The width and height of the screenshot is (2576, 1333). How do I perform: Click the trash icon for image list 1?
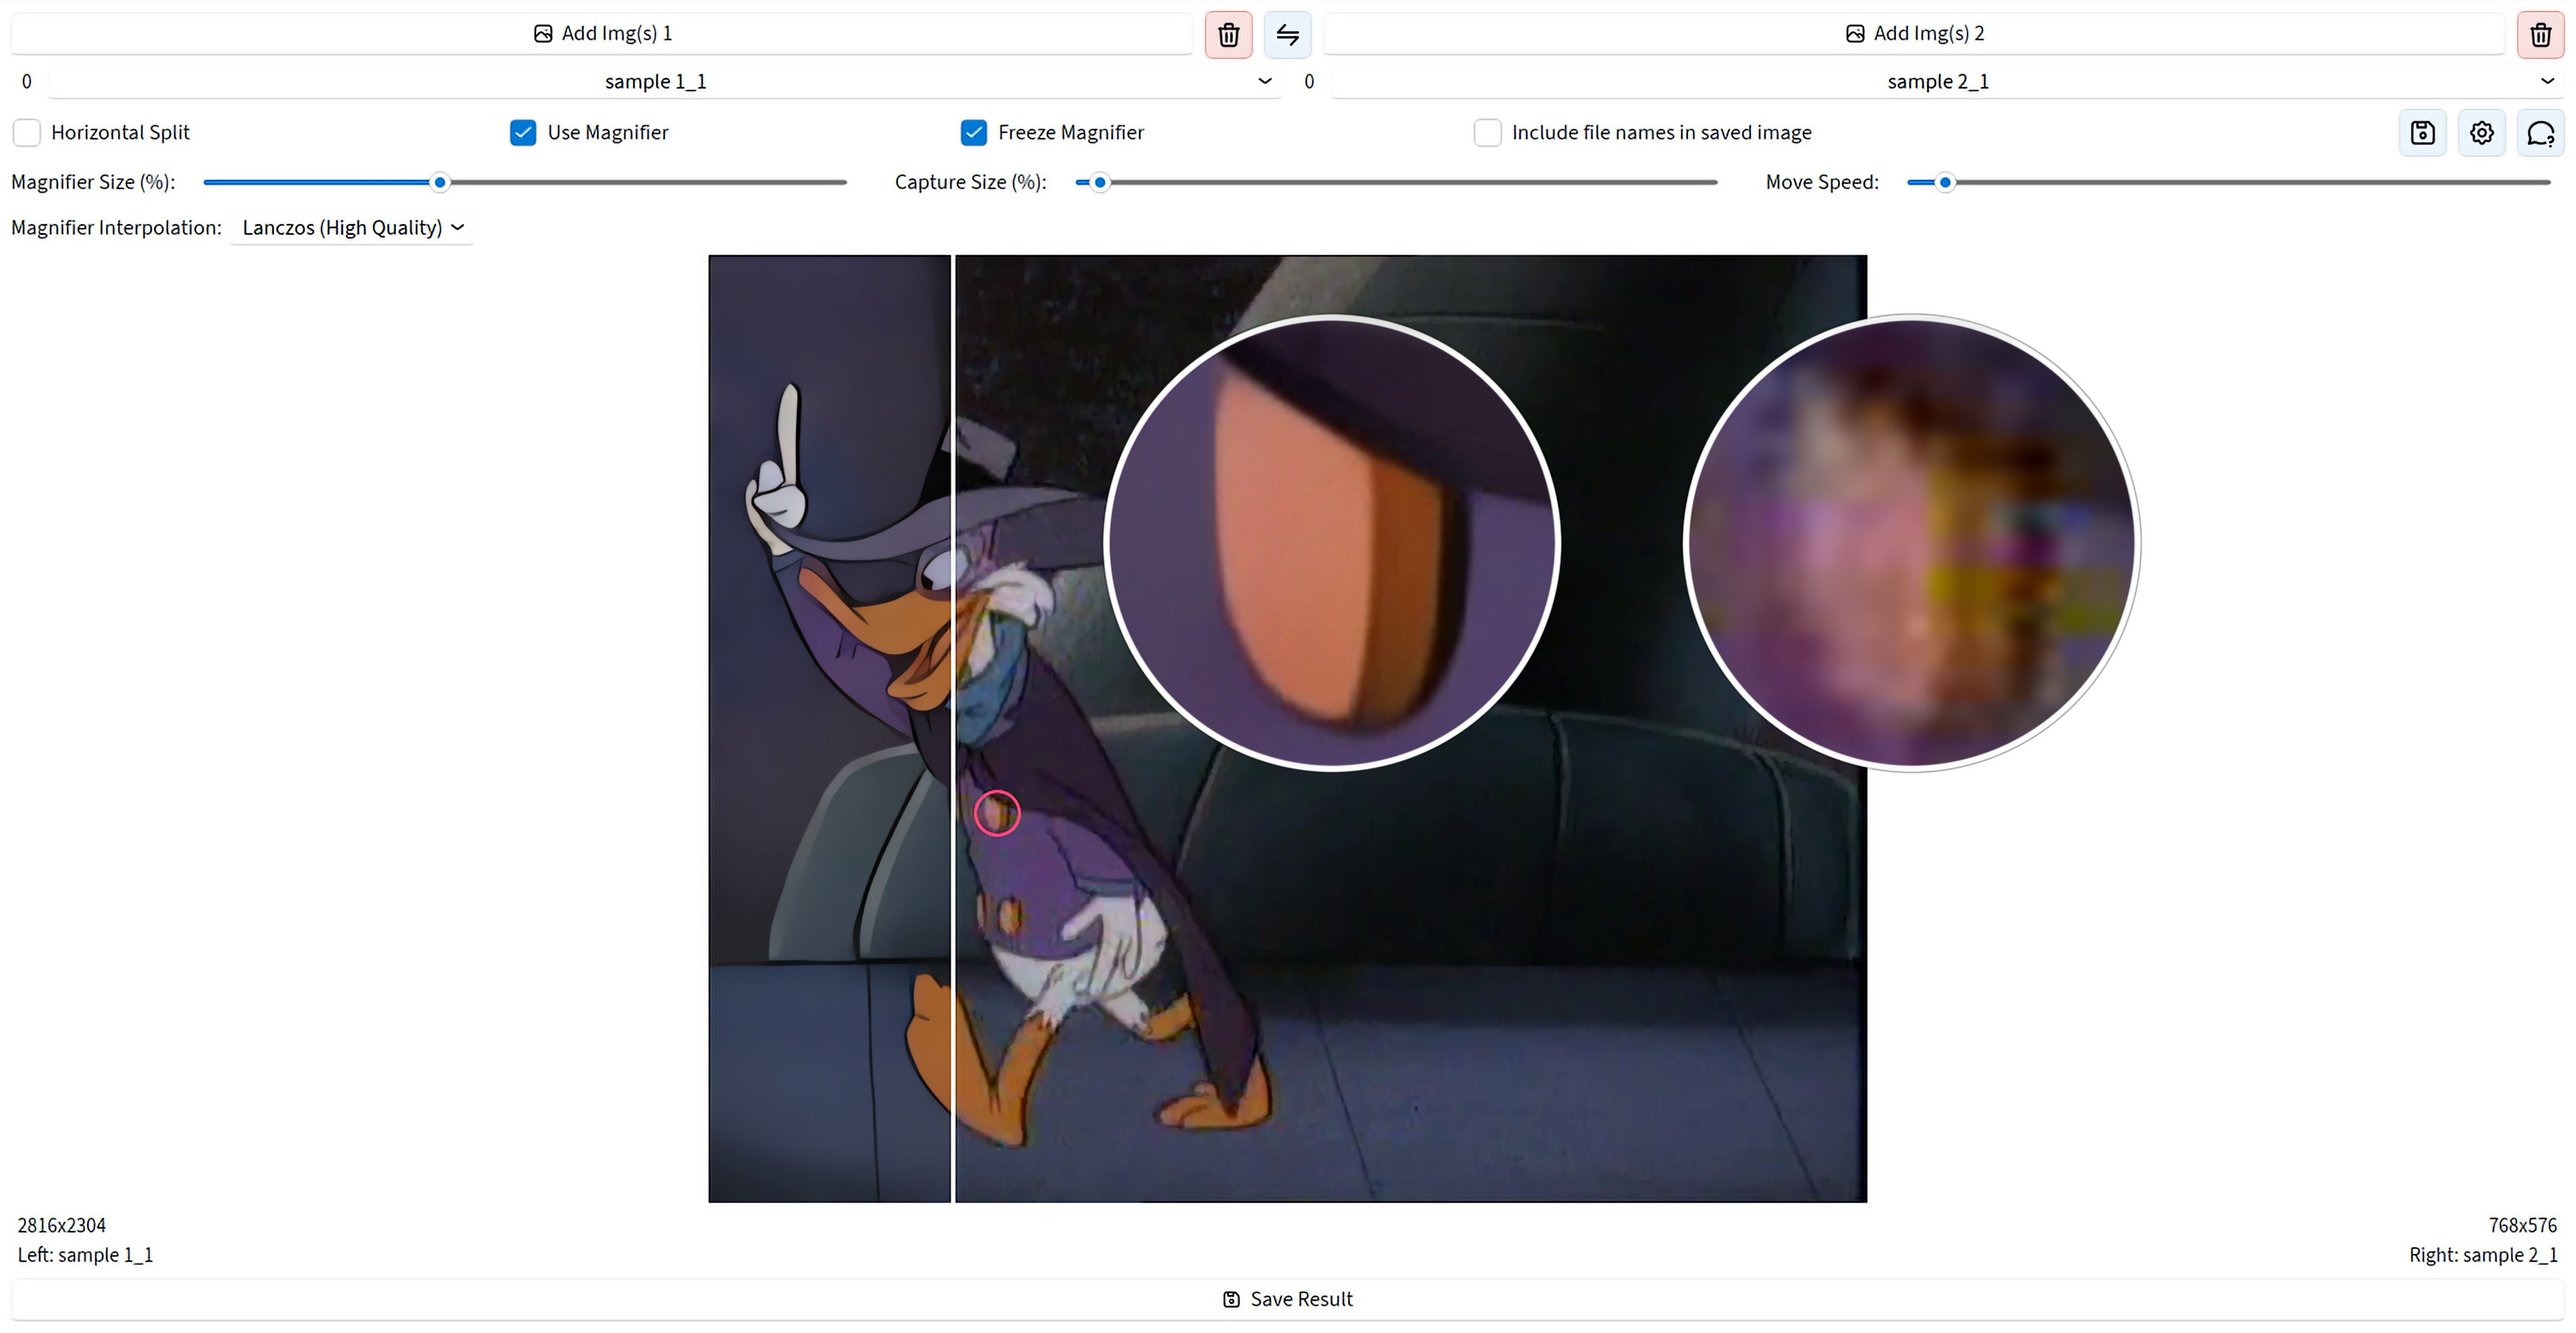tap(1228, 34)
